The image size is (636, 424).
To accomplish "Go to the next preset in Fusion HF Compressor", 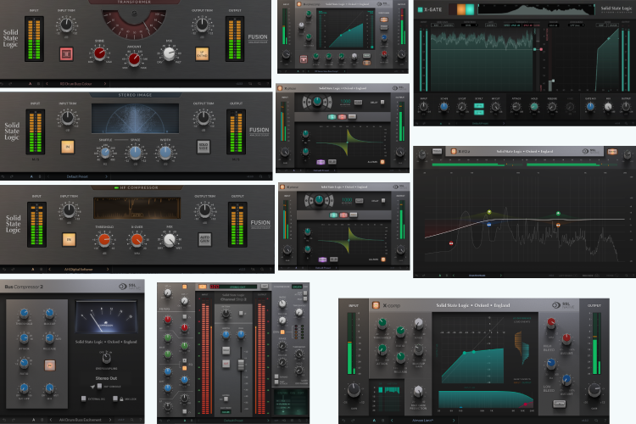I will 108,269.
